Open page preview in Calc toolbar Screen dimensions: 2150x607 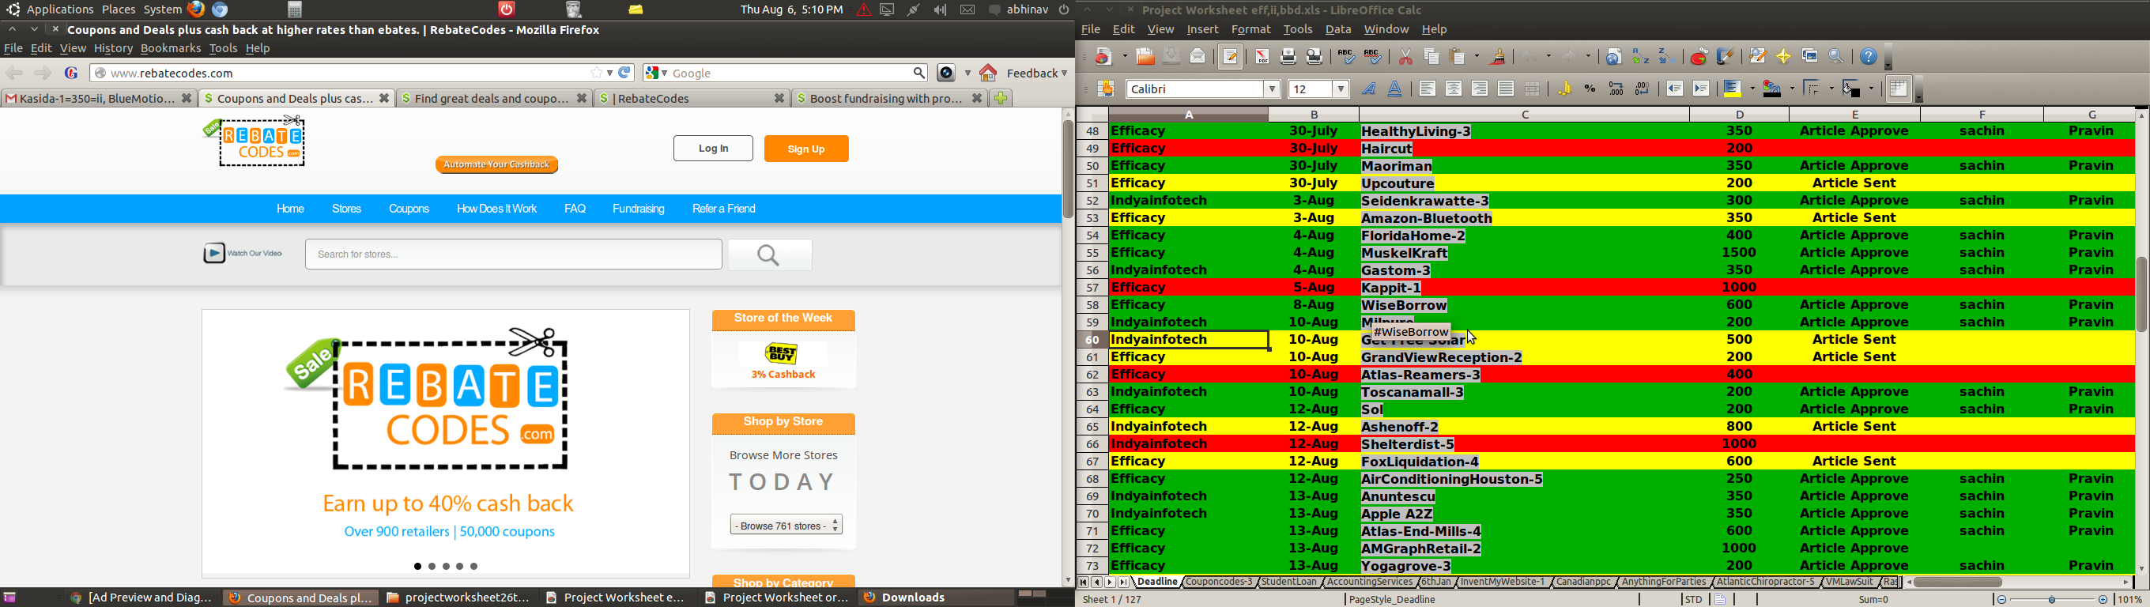click(x=1315, y=57)
